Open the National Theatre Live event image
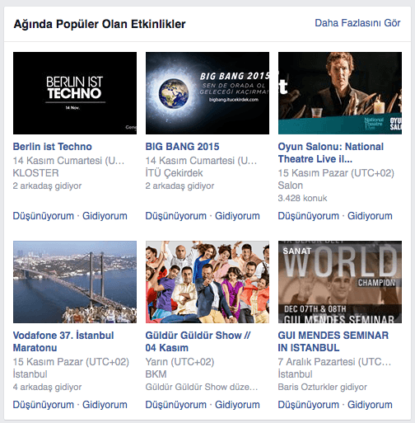The image size is (415, 423). click(x=340, y=93)
